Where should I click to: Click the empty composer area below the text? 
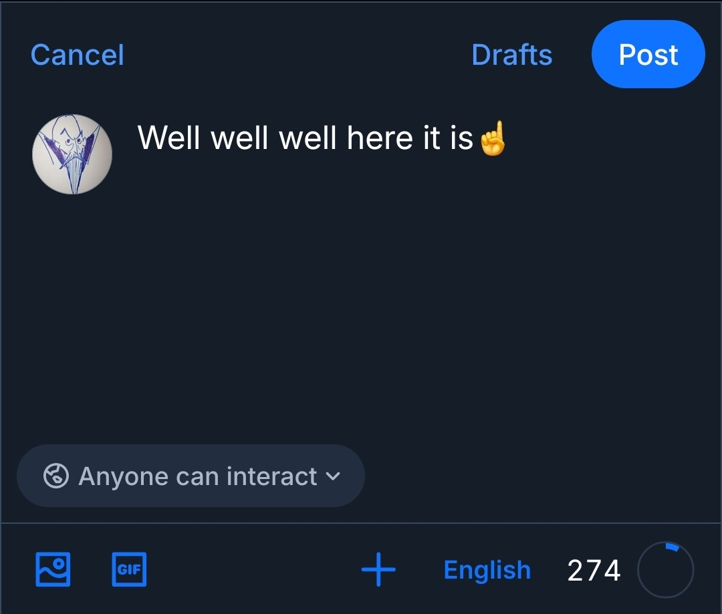click(x=401, y=301)
